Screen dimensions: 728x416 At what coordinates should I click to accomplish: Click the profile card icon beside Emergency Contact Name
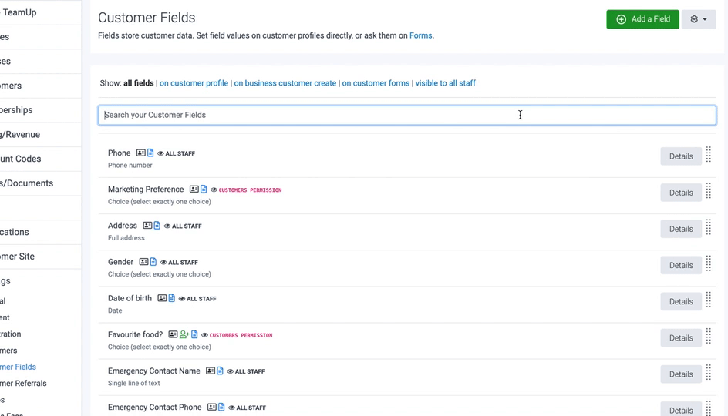pos(210,371)
